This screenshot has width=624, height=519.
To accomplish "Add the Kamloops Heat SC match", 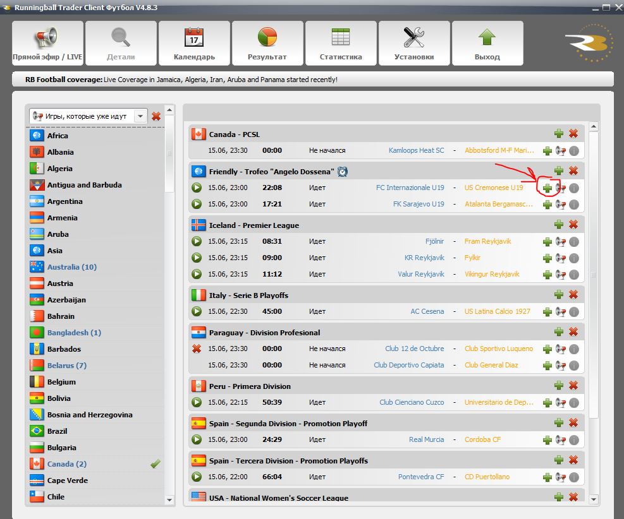I will (548, 151).
